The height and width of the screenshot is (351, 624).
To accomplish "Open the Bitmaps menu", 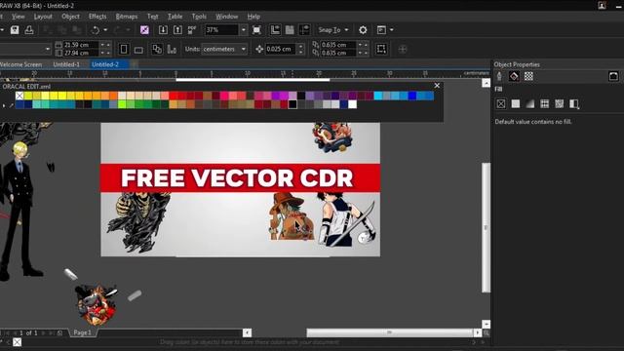I will pyautogui.click(x=127, y=17).
